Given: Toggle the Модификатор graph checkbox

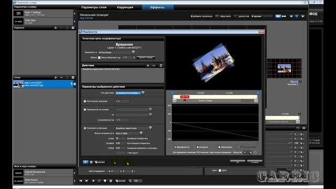Looking at the screenshot, I should click(175, 147).
